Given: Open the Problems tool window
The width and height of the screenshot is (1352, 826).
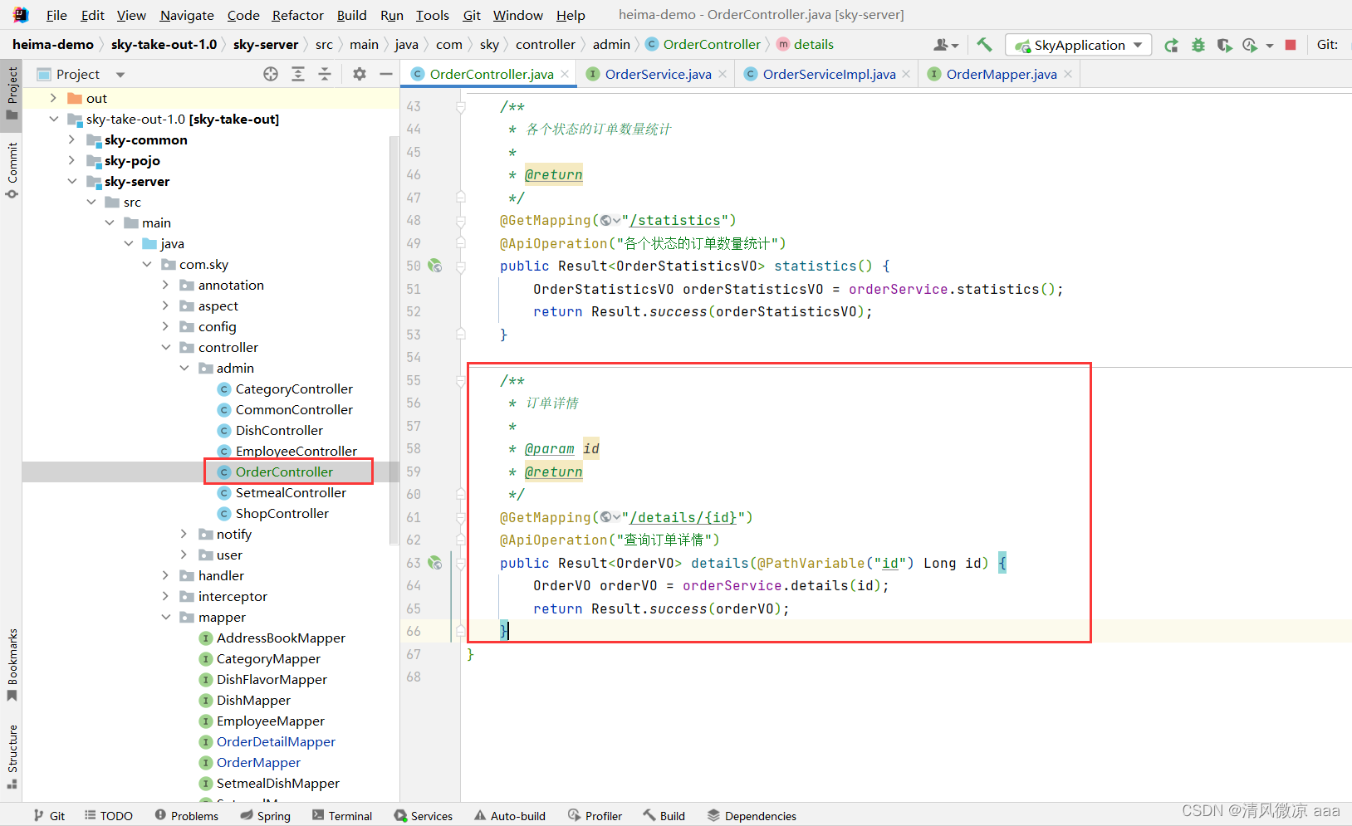Looking at the screenshot, I should click(187, 816).
